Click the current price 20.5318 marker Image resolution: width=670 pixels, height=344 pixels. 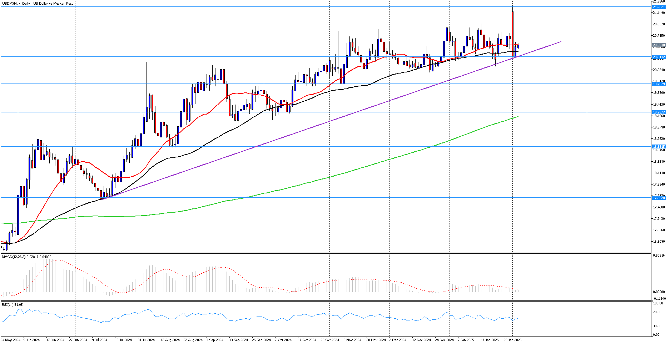click(x=659, y=45)
